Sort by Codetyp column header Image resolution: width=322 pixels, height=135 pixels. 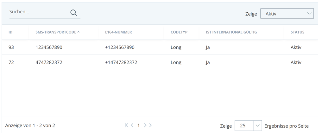pyautogui.click(x=179, y=32)
